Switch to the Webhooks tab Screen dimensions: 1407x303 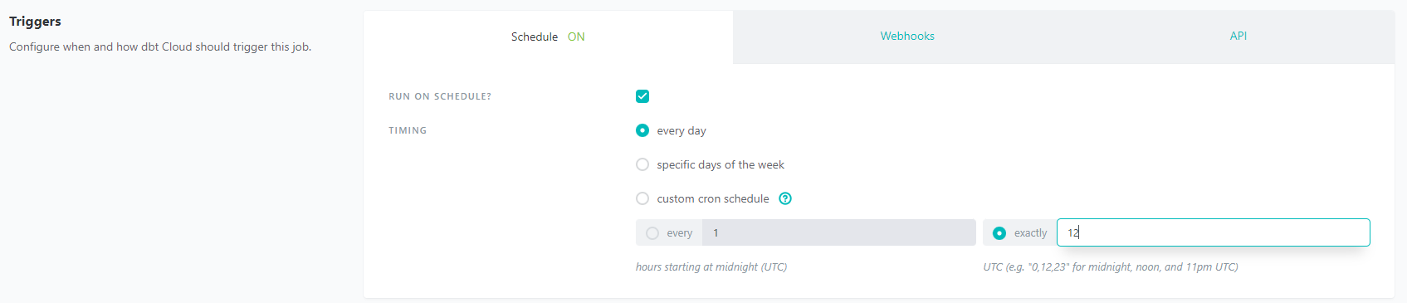pyautogui.click(x=907, y=36)
